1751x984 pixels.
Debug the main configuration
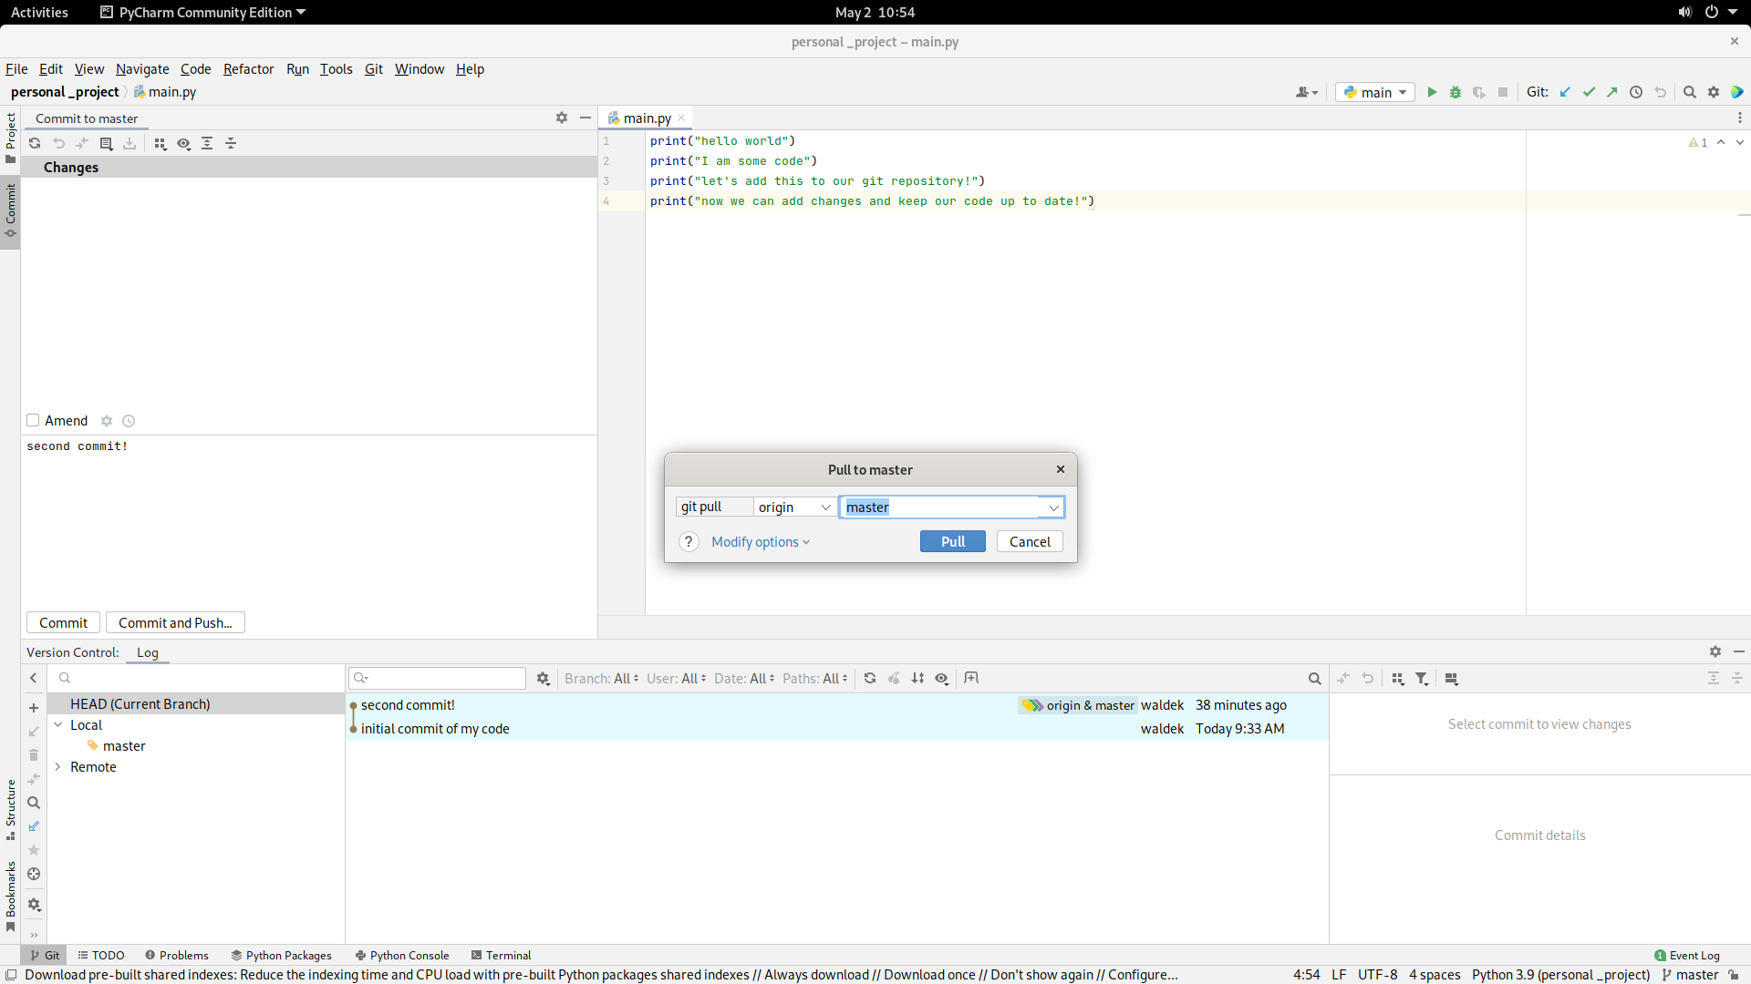click(1456, 92)
